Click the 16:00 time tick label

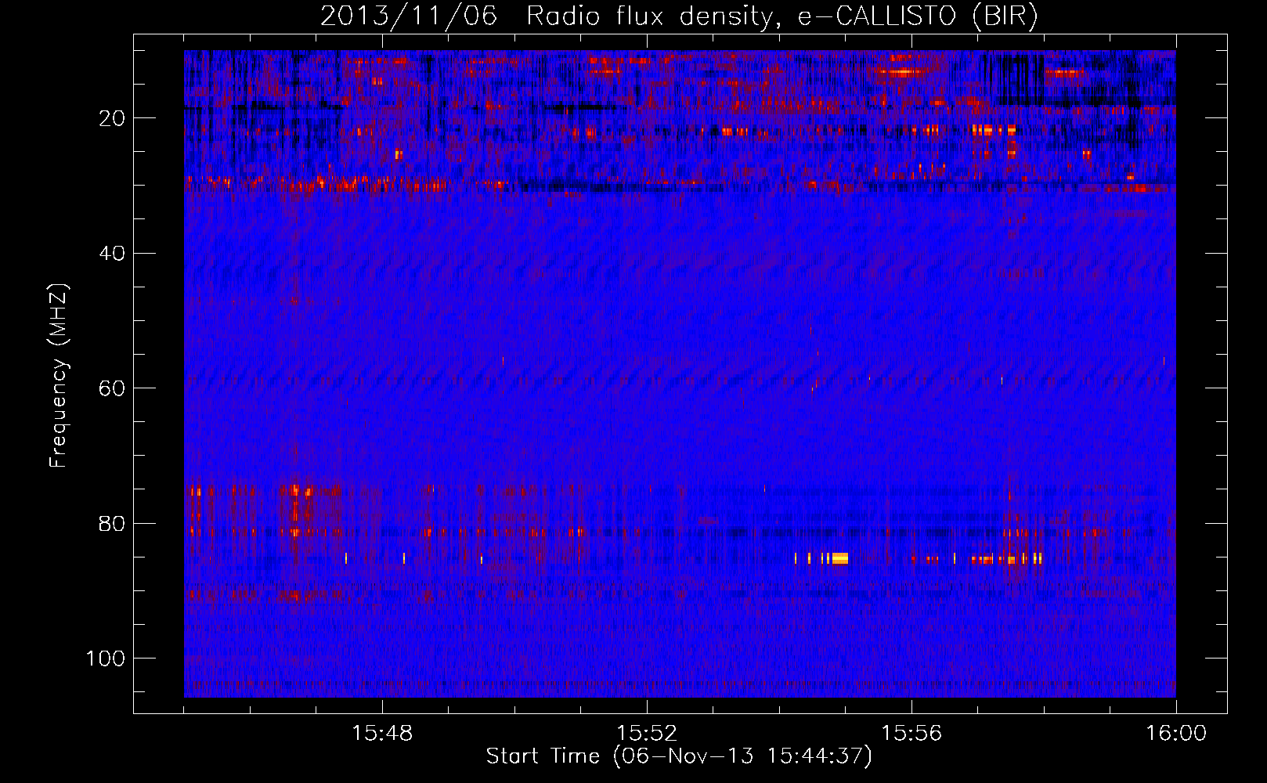pos(1176,734)
